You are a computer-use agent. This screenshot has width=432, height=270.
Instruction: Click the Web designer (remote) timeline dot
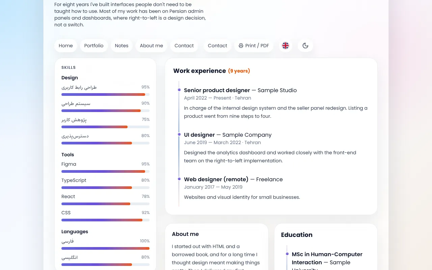click(179, 179)
